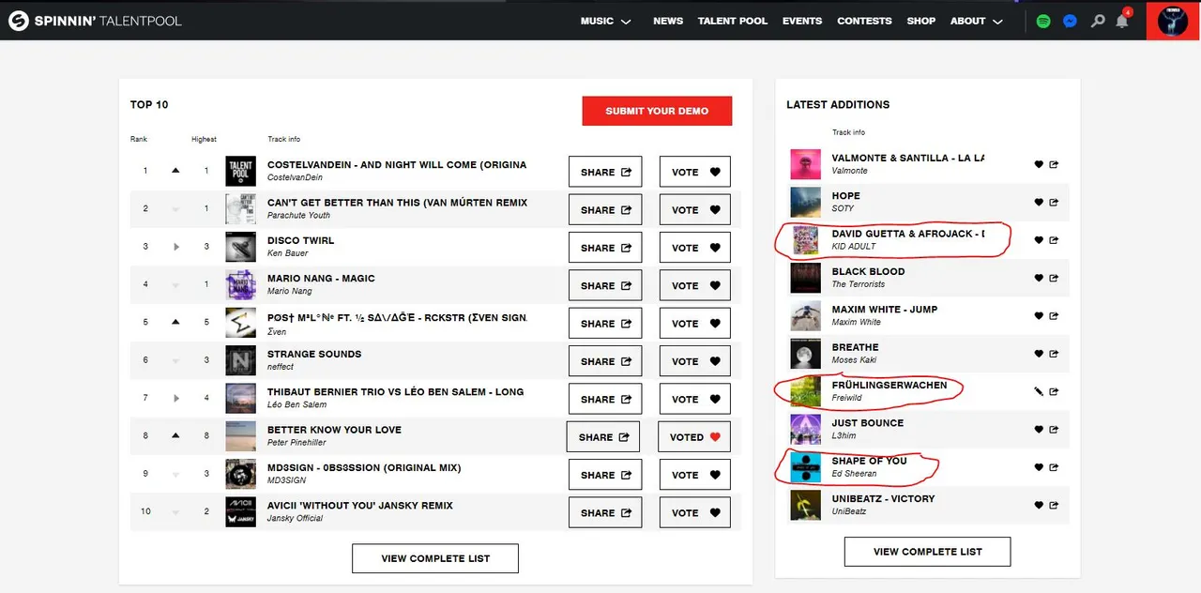This screenshot has width=1201, height=593.
Task: Open Talent Pool cover art of rank 1
Action: pyautogui.click(x=241, y=172)
